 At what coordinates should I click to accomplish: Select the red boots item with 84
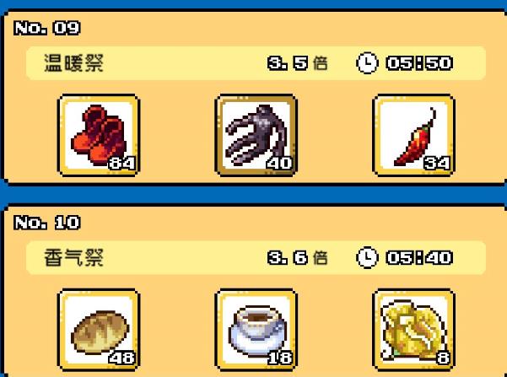click(99, 135)
